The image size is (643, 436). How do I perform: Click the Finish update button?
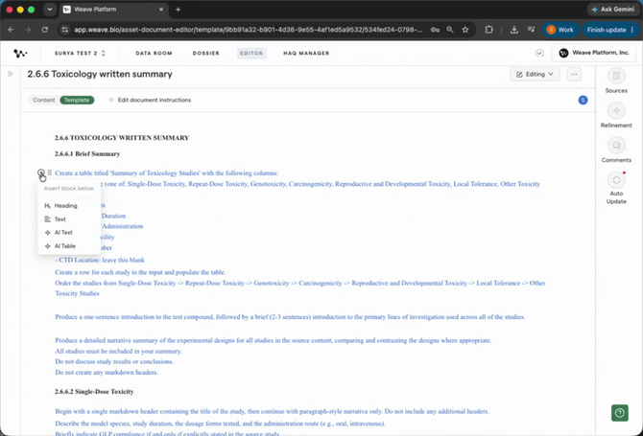click(610, 30)
